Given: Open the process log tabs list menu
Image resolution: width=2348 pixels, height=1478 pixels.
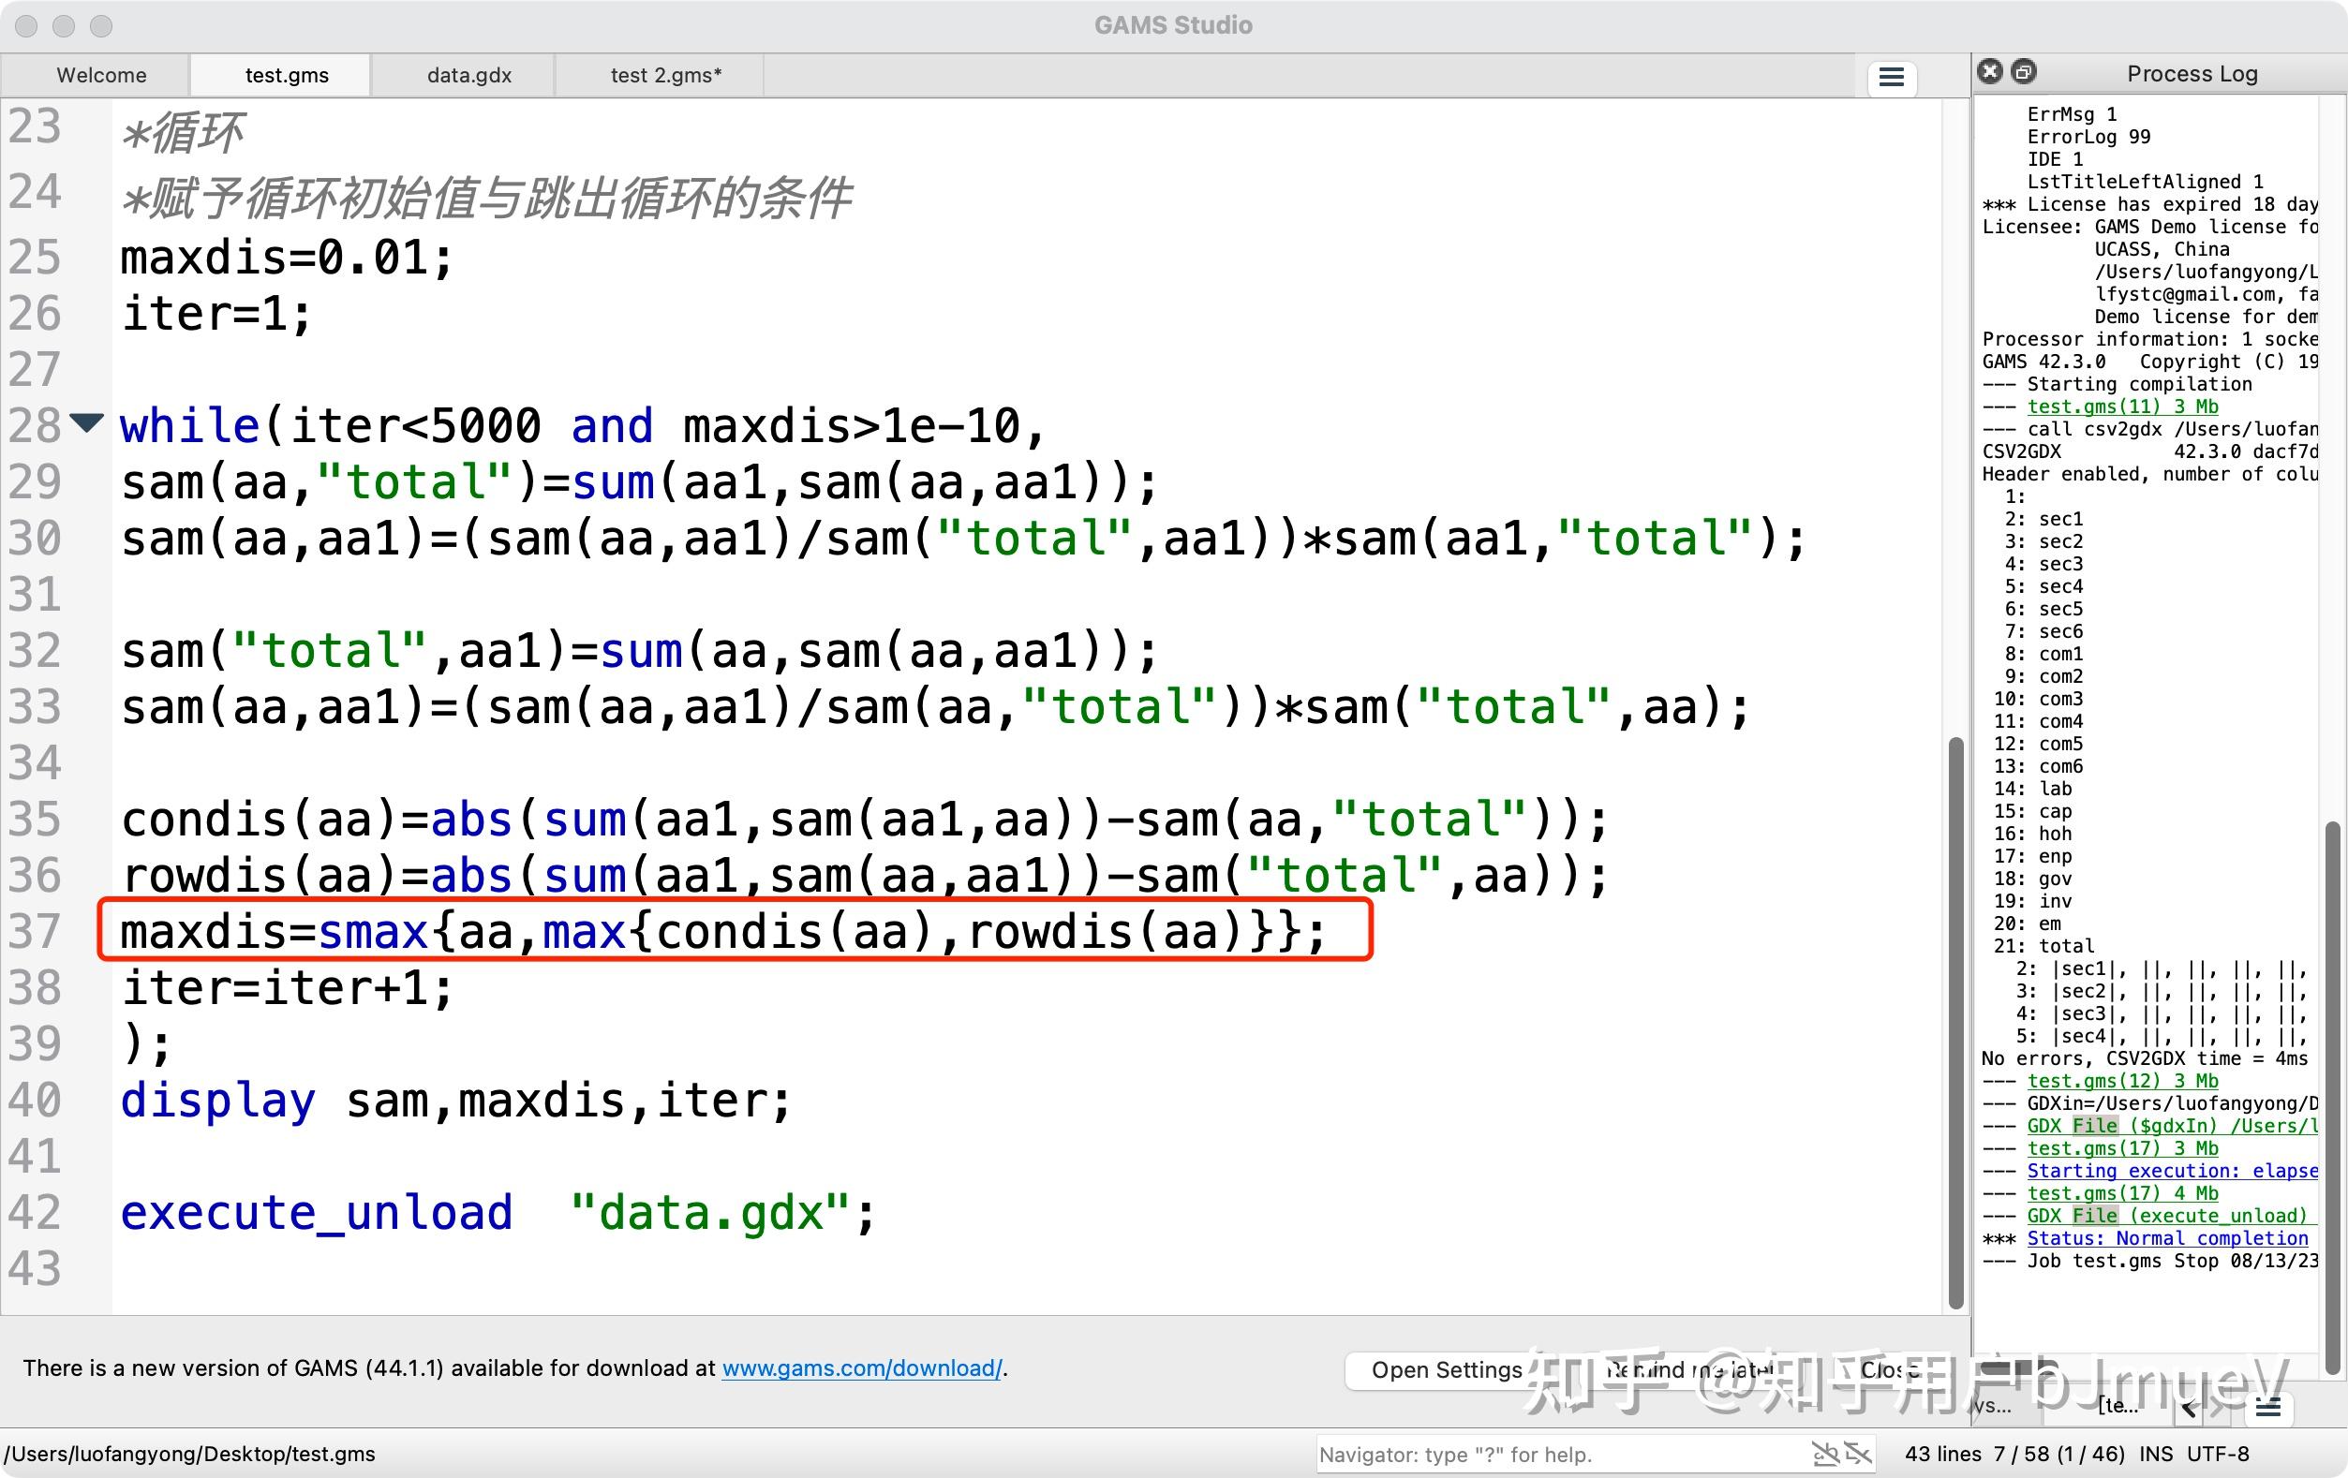Looking at the screenshot, I should click(x=2268, y=1406).
